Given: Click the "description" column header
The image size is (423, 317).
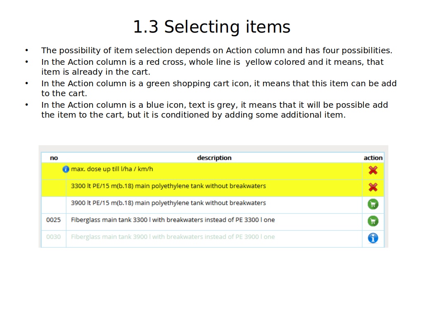Looking at the screenshot, I should 214,158.
